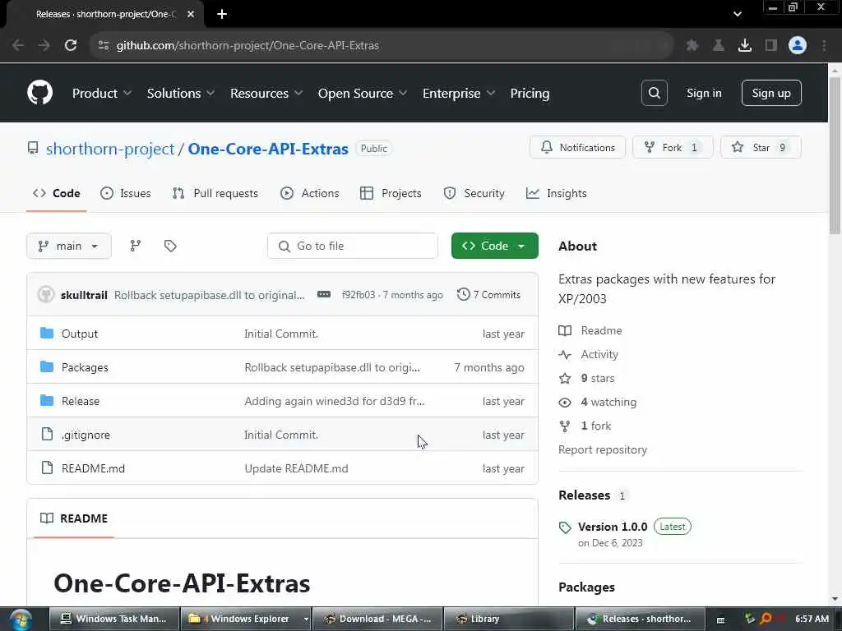Screen dimensions: 842x631
Task: Expand the Resources menu
Action: pyautogui.click(x=266, y=94)
